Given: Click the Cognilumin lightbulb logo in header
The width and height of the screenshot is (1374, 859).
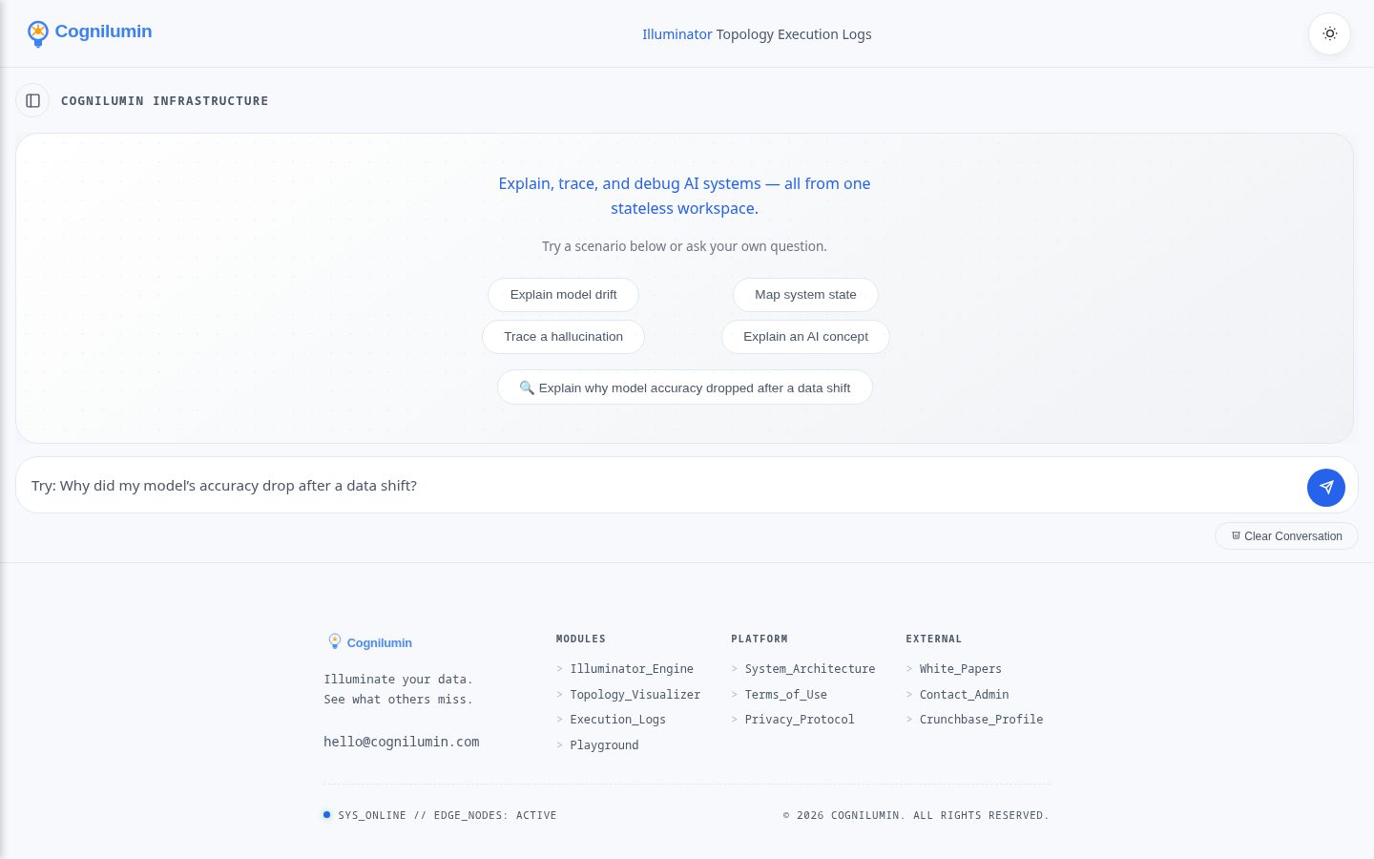Looking at the screenshot, I should pyautogui.click(x=38, y=33).
